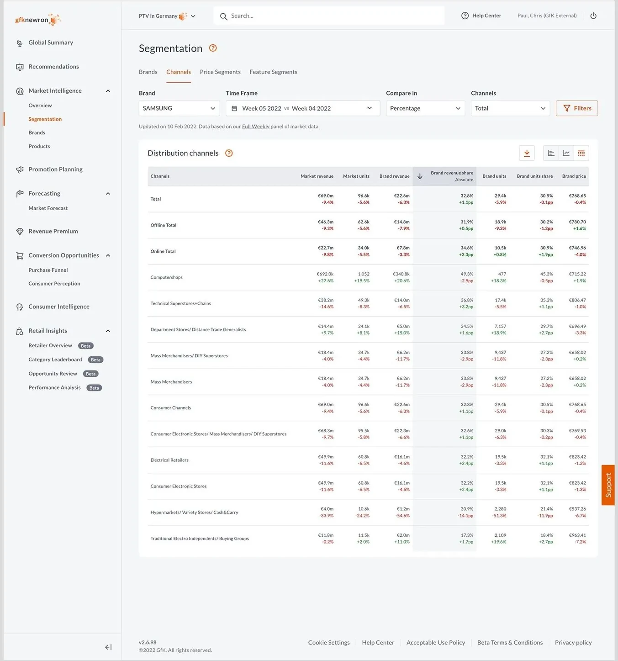Collapse the Conversion Opportunities section
The width and height of the screenshot is (618, 661).
[x=108, y=255]
